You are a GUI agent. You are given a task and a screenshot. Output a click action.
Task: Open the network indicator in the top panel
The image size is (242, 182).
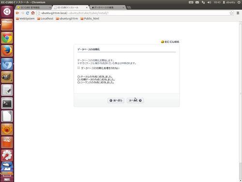click(203, 2)
